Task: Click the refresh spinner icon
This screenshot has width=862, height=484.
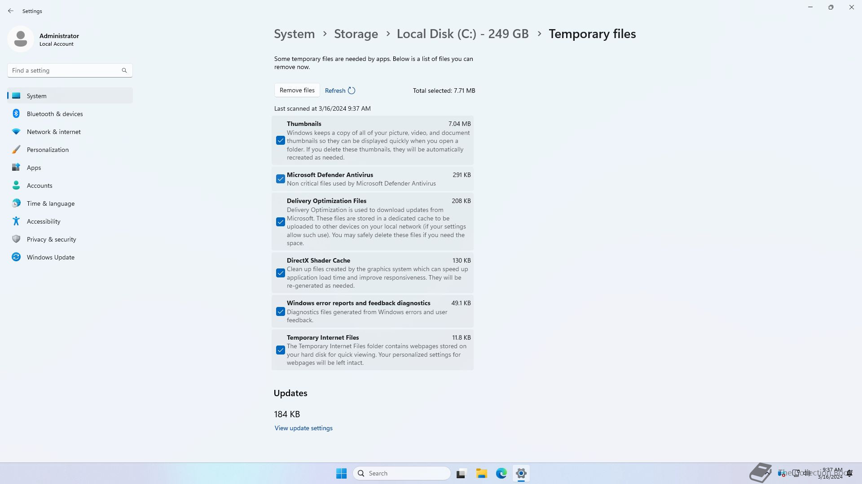Action: pyautogui.click(x=352, y=91)
